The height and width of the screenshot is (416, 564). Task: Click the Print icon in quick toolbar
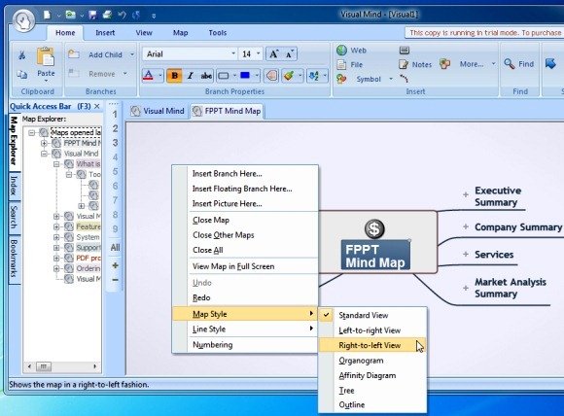click(107, 15)
